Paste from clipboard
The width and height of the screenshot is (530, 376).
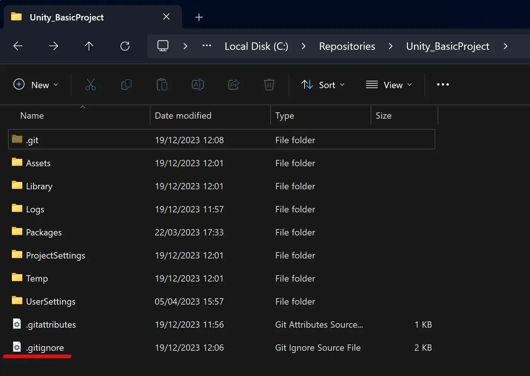tap(162, 84)
